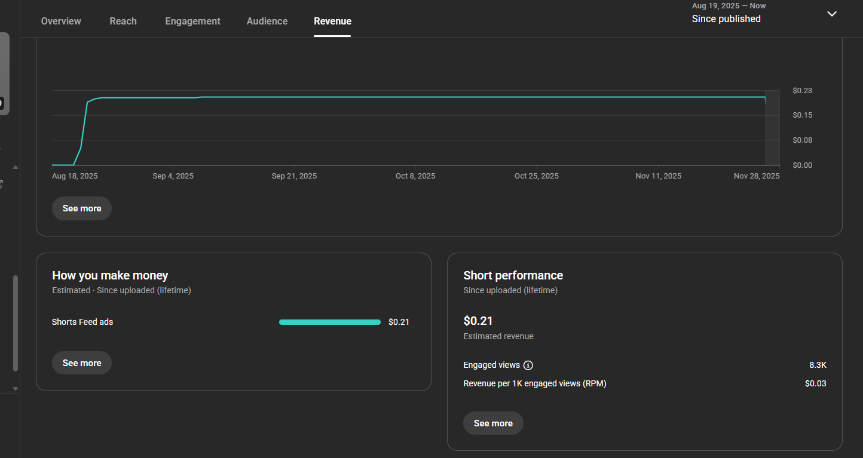Click the left sidebar vertical scrollbar thumb
This screenshot has width=863, height=458.
click(x=16, y=322)
